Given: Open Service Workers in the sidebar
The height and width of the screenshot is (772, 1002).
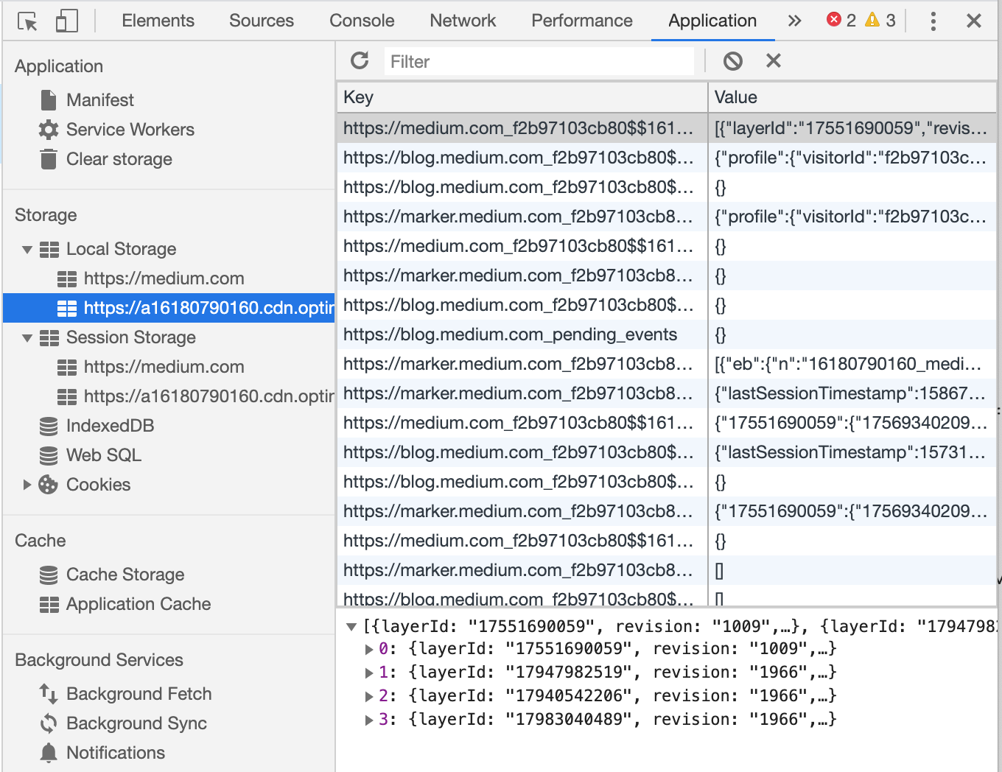Looking at the screenshot, I should [130, 129].
